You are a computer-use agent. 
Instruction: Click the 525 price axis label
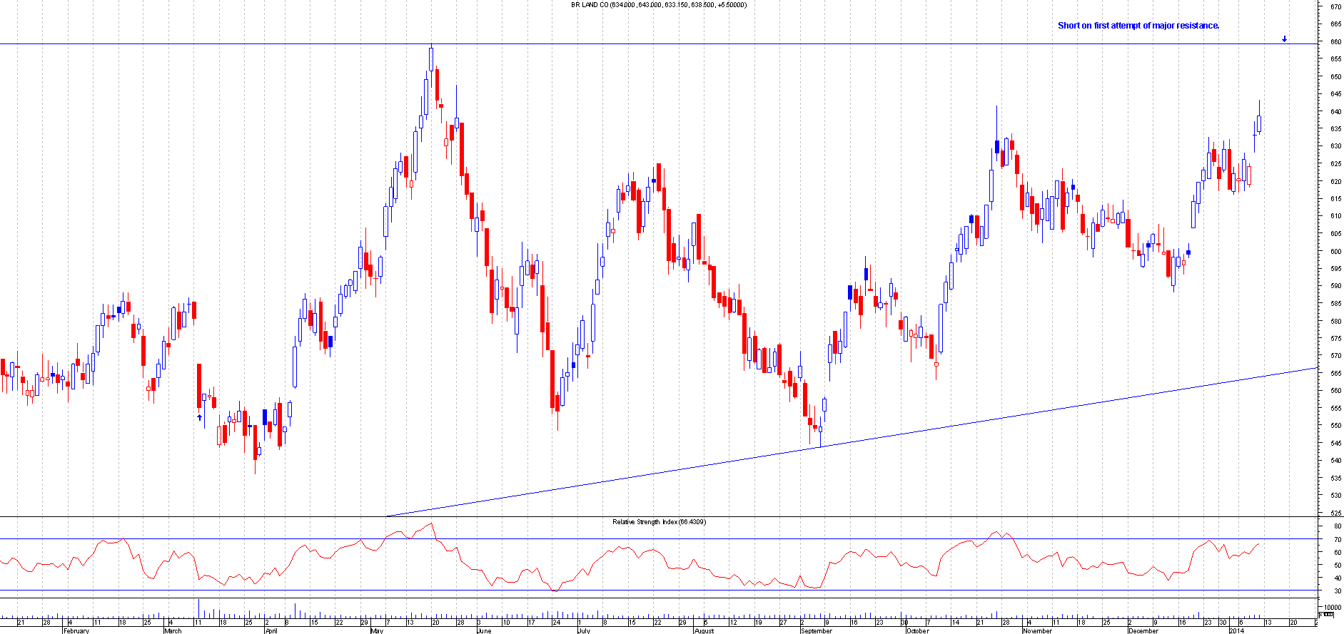pyautogui.click(x=1335, y=513)
